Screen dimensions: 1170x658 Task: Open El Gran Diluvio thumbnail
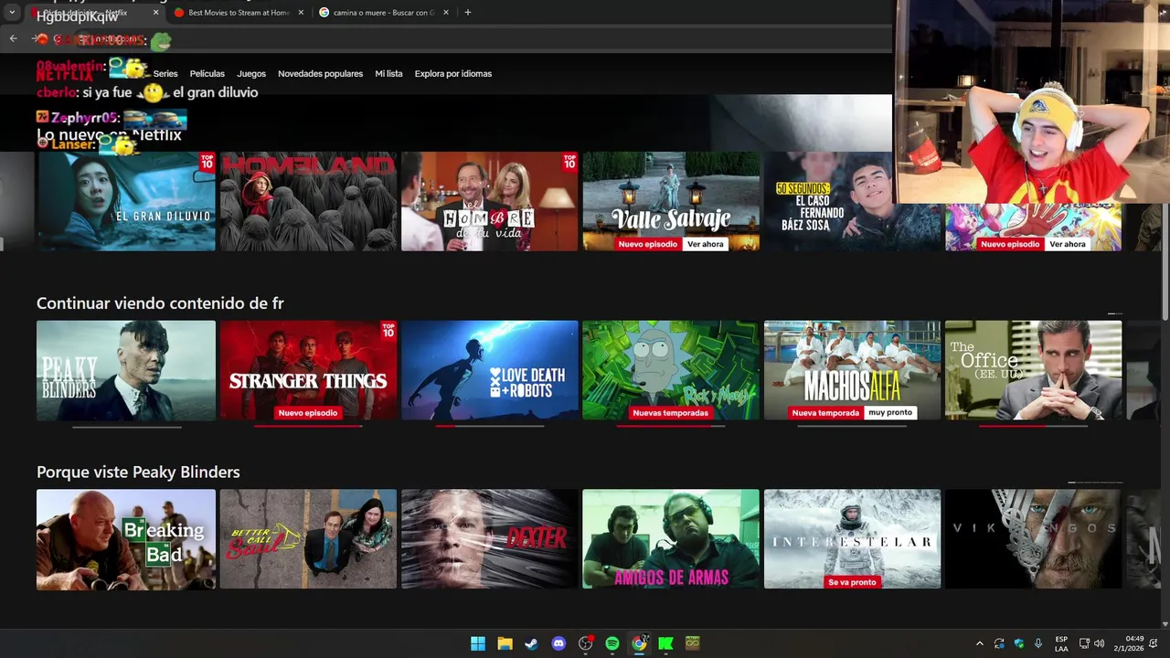(x=126, y=201)
